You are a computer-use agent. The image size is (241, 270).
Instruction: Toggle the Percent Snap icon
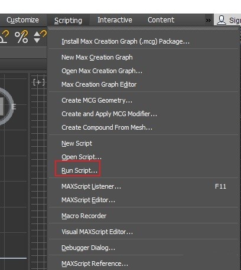(21, 37)
